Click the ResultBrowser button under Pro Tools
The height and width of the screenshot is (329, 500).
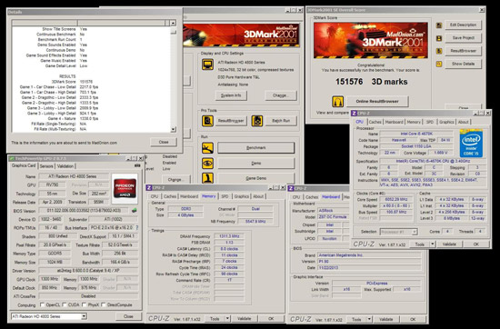[231, 121]
